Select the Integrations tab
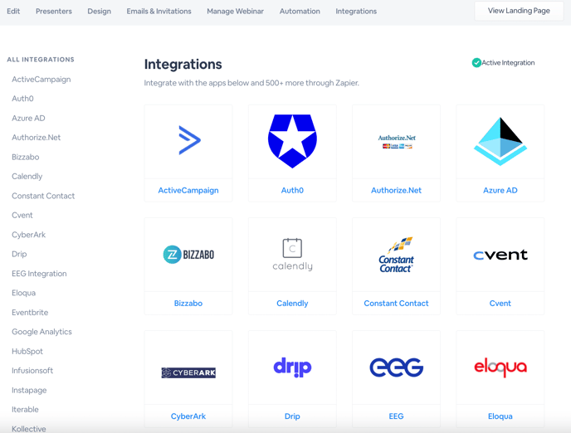 pyautogui.click(x=356, y=12)
